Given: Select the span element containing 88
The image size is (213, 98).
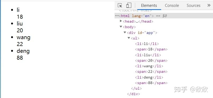Looking at the screenshot, I should point(151,83).
